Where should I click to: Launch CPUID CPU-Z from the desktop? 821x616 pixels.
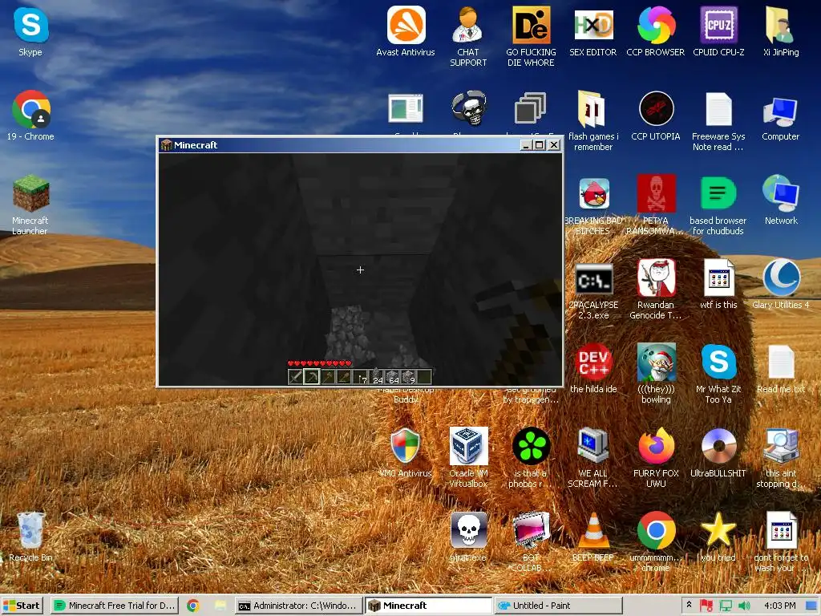click(x=718, y=32)
